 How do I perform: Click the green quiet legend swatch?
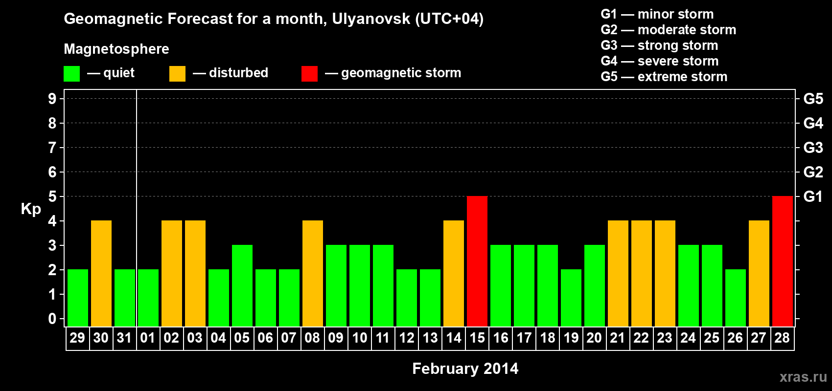(x=71, y=74)
